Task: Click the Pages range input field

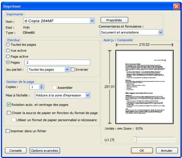Action: click(57, 62)
